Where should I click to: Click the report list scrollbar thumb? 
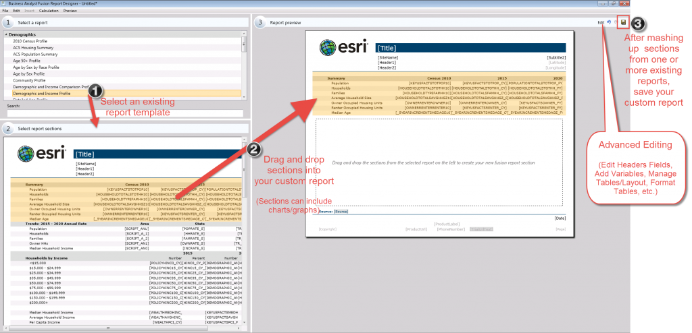click(243, 42)
